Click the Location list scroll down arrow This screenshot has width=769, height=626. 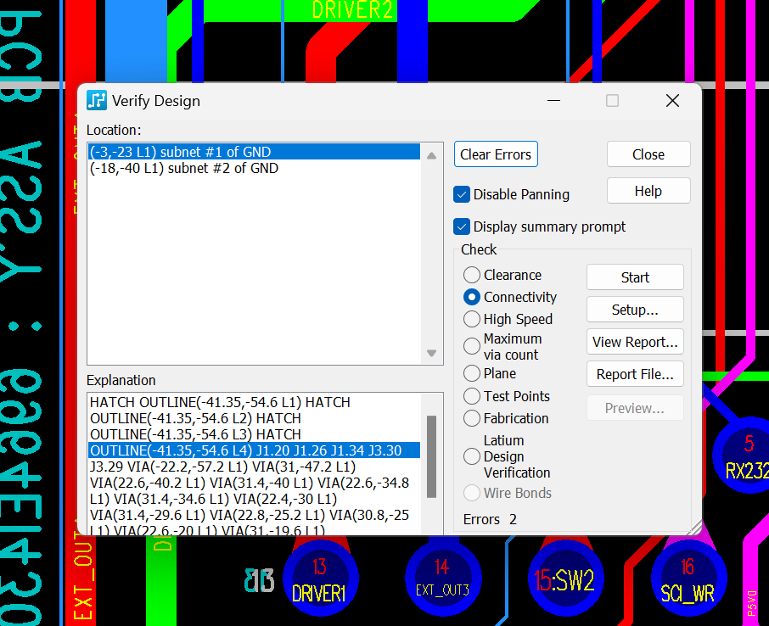[431, 353]
